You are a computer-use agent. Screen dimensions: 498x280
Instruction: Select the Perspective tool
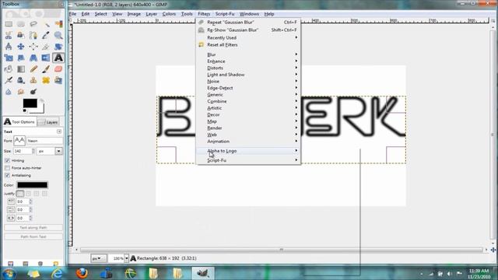[x=33, y=58]
